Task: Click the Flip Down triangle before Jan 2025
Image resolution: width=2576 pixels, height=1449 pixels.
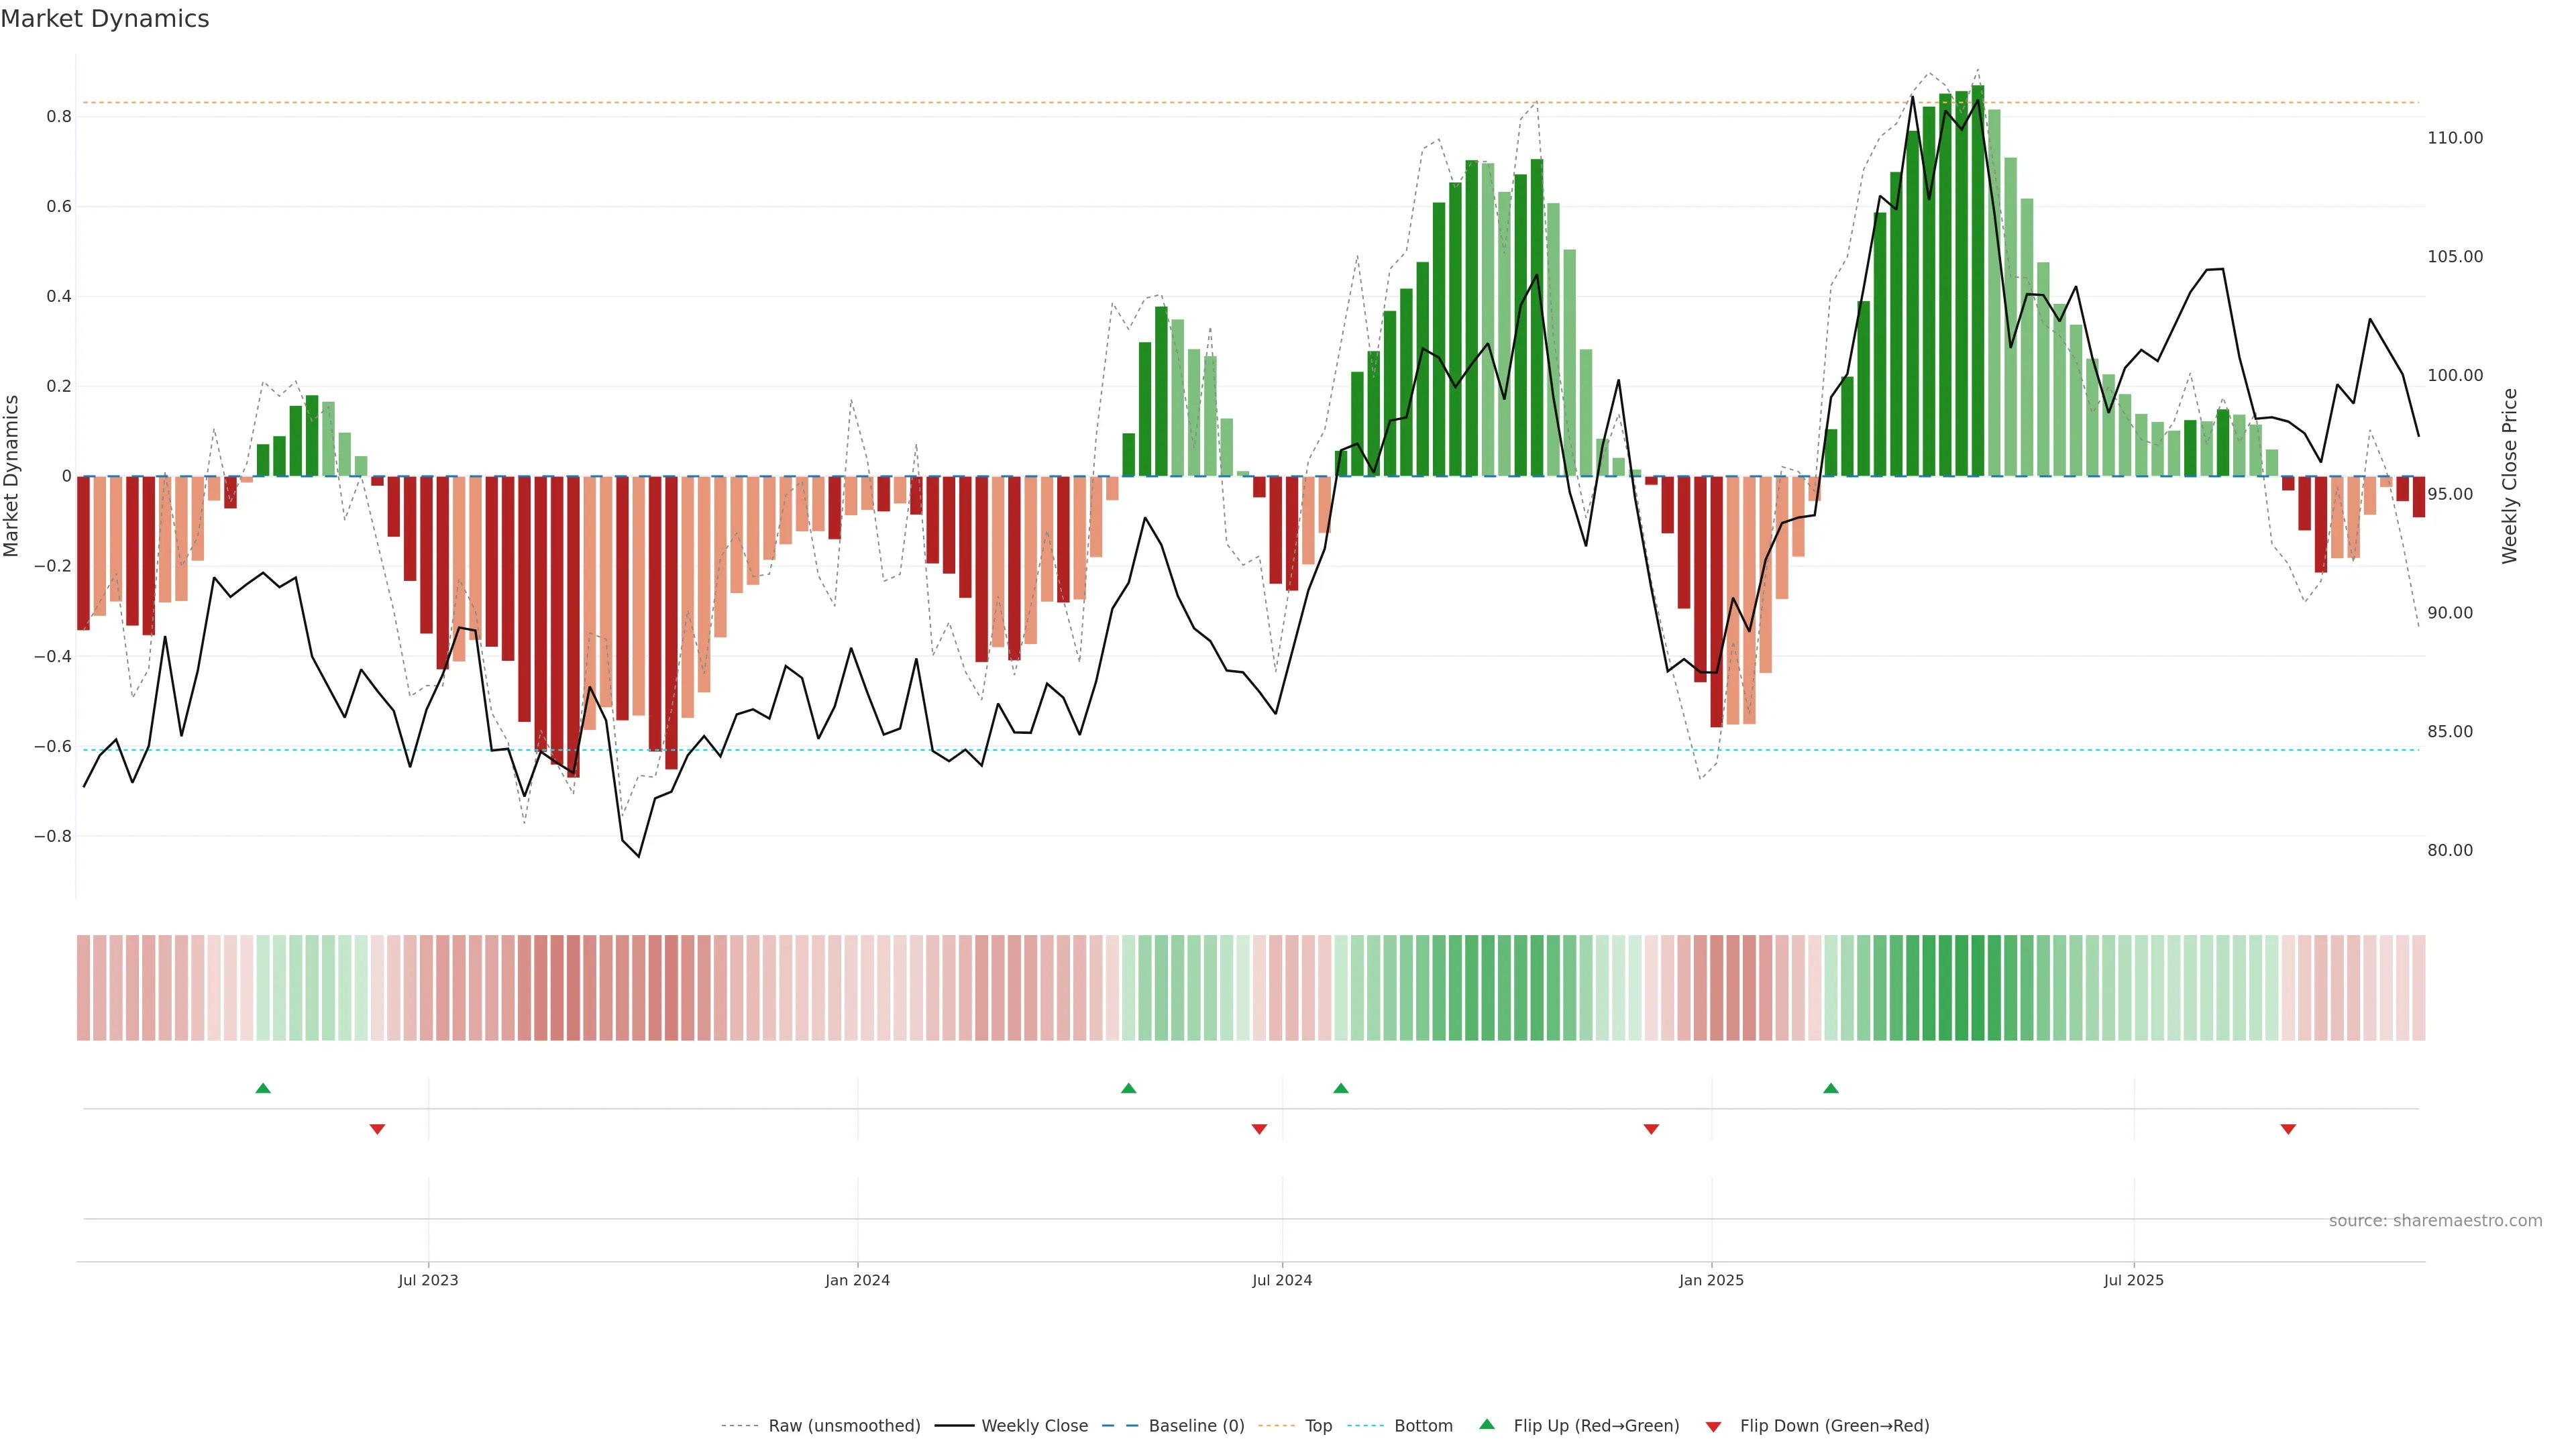Action: pos(1651,1129)
